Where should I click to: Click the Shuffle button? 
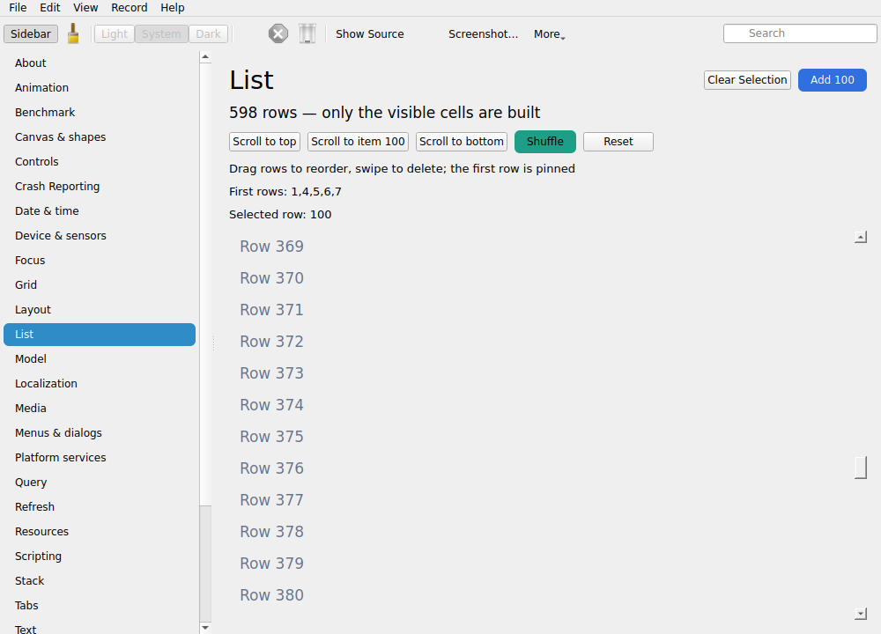545,142
